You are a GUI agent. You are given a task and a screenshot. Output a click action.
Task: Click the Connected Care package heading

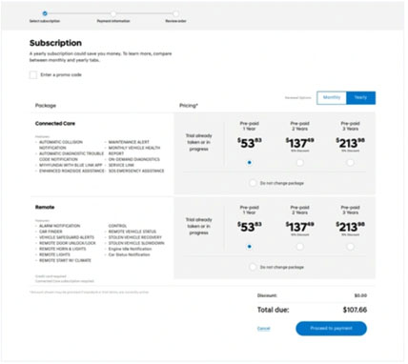[55, 124]
